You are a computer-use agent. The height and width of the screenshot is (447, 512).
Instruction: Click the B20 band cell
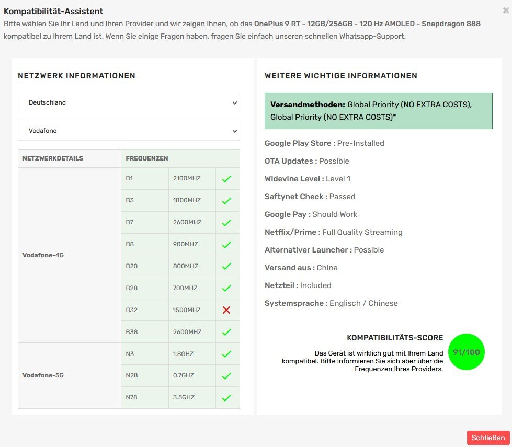tap(145, 266)
